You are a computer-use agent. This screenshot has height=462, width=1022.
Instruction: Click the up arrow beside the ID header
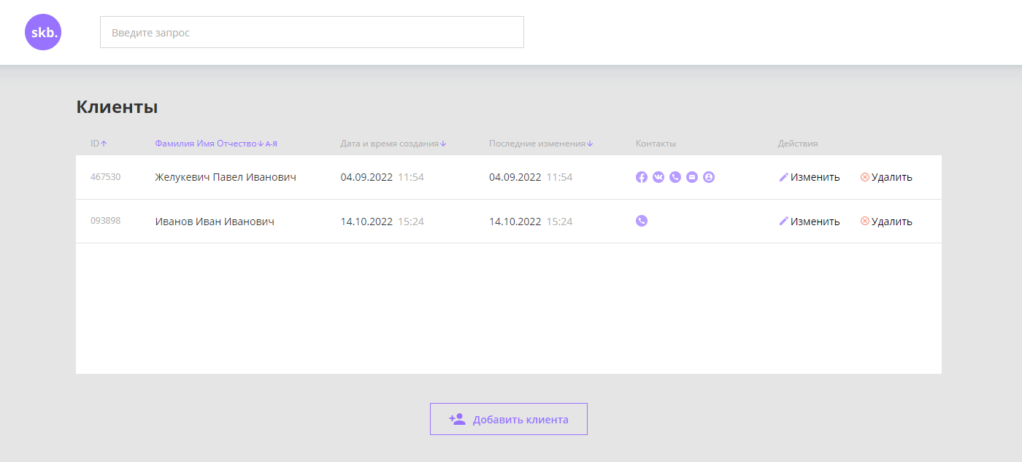click(x=104, y=143)
